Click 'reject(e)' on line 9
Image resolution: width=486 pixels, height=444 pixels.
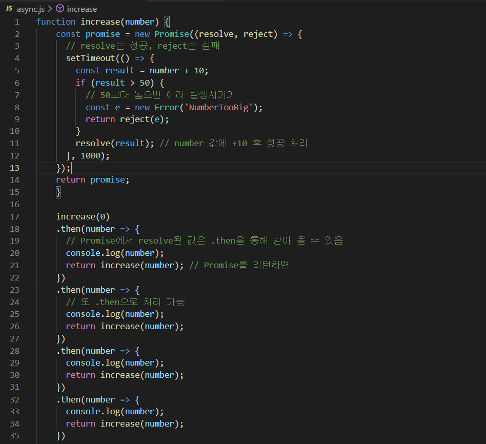[142, 119]
